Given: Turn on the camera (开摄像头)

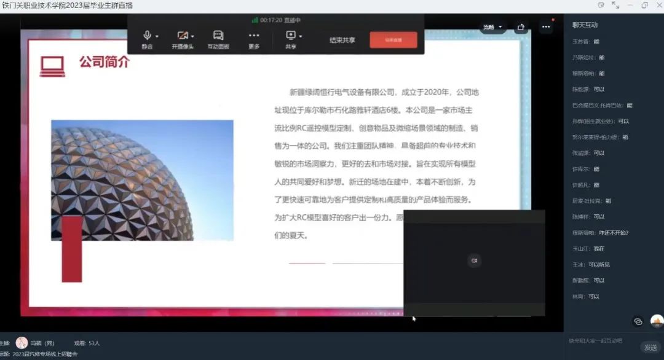Looking at the screenshot, I should (181, 36).
